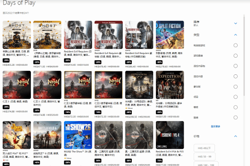Screen dimensions: 250x166
Task: Select the 追加内容包 type radio button
Action: pos(235,66)
